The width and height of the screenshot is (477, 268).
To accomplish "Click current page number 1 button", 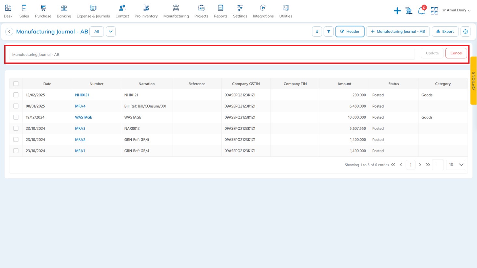I will 410,165.
